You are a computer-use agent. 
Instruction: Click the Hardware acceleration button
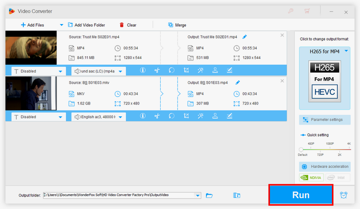(325, 167)
